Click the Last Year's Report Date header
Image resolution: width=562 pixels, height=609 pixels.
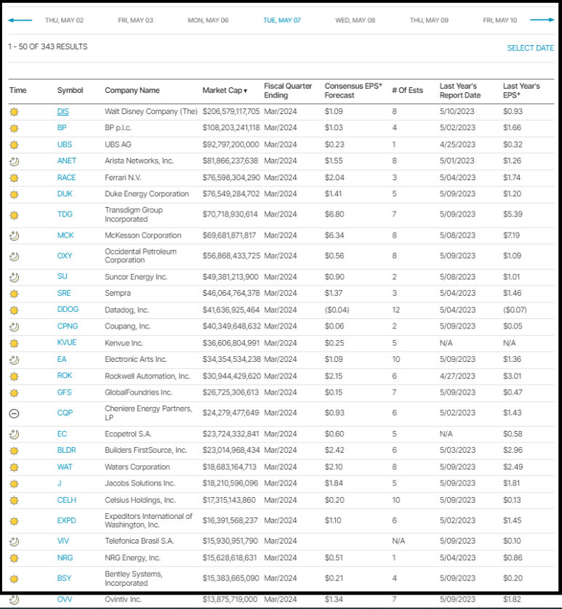coord(460,91)
